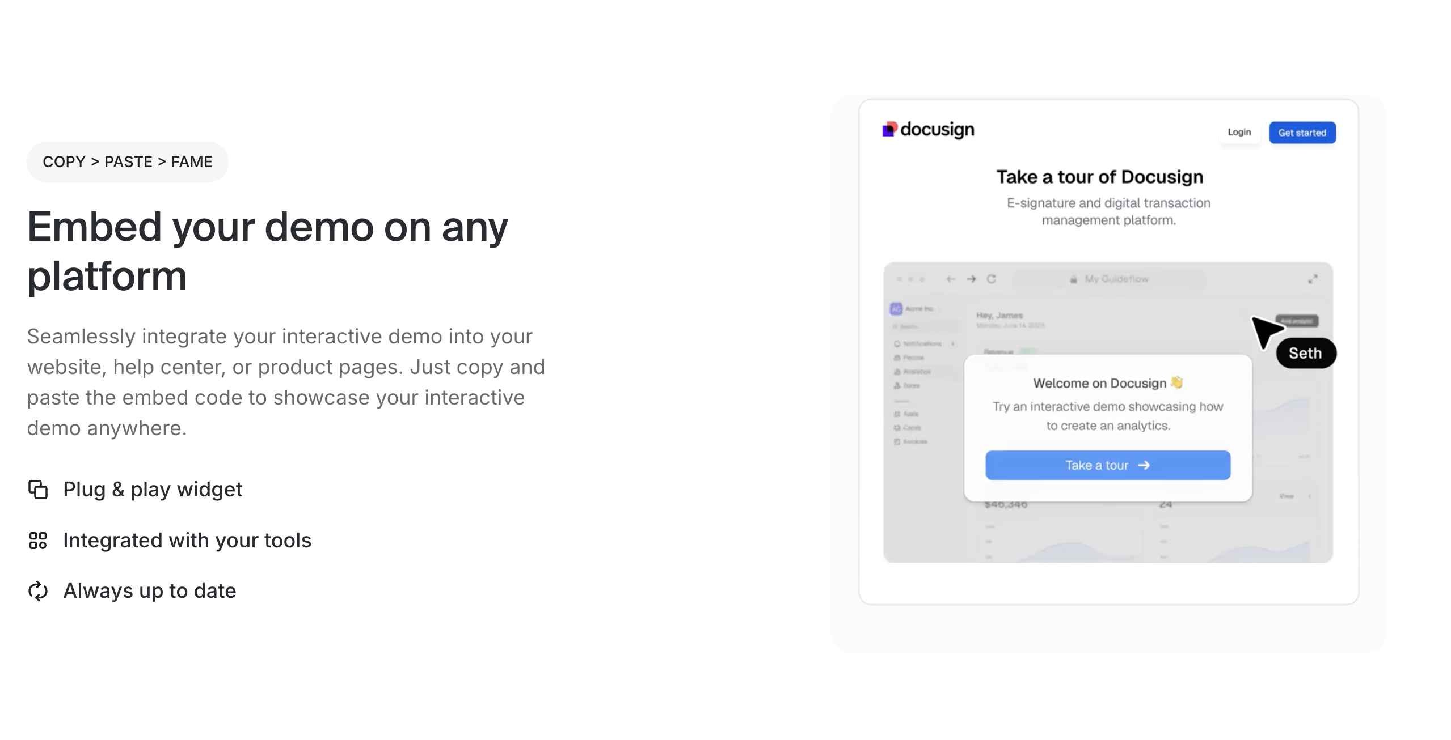Select Analytics in demo sidebar
Viewport: 1451px width, 740px height.
coord(916,372)
